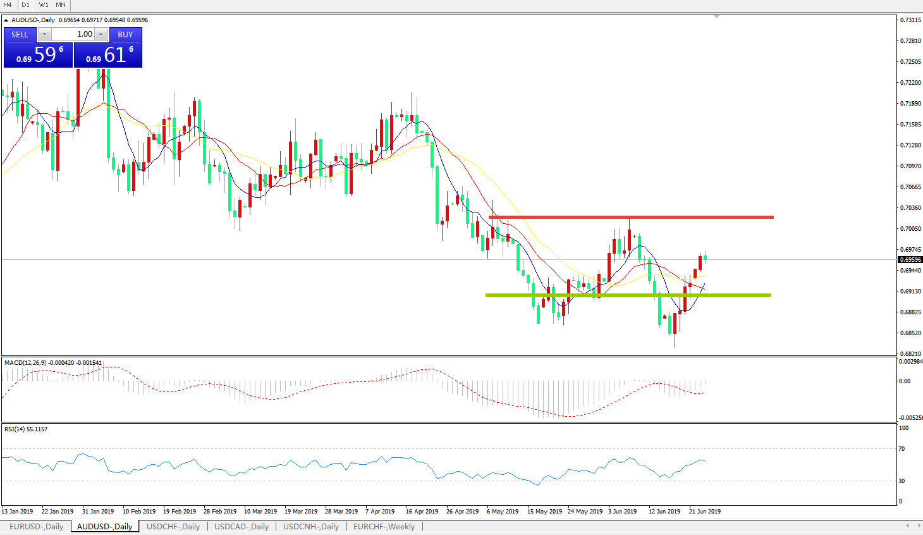
Task: Select the D1 timeframe button
Action: click(26, 5)
